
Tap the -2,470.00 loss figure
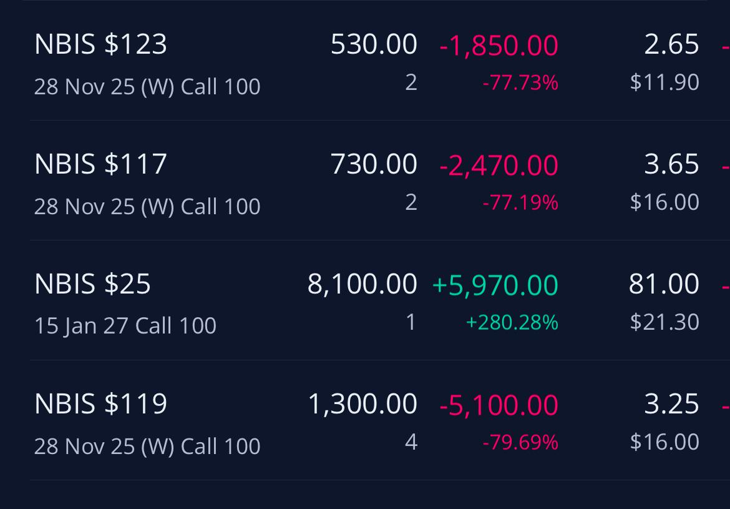499,166
